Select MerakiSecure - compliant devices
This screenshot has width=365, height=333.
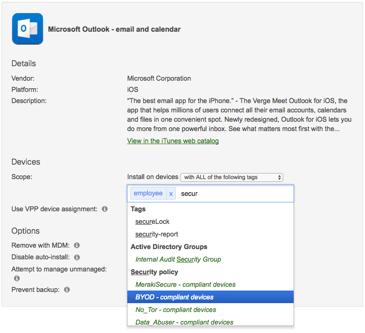[x=185, y=284]
